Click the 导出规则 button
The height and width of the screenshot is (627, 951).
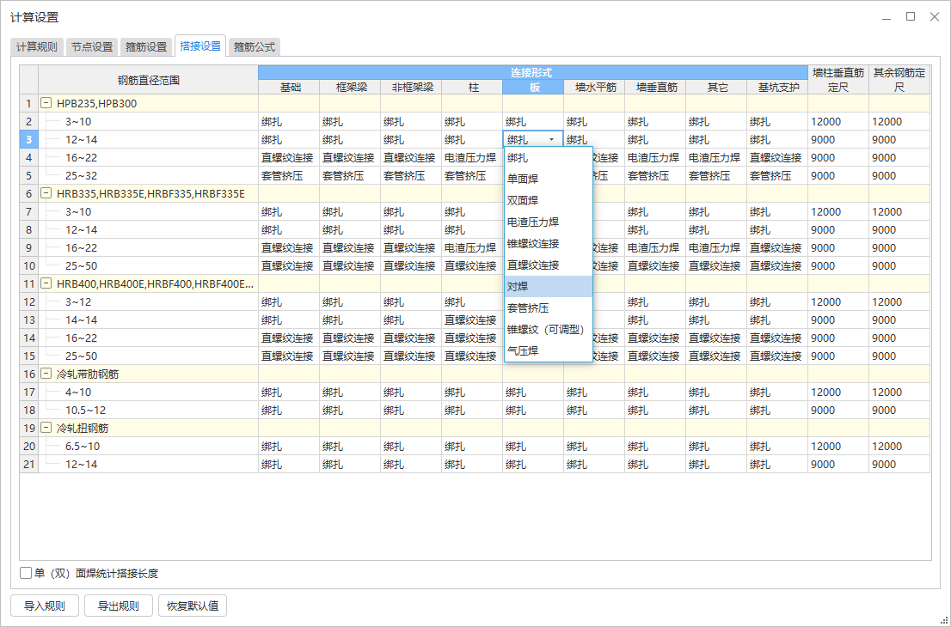tap(118, 606)
